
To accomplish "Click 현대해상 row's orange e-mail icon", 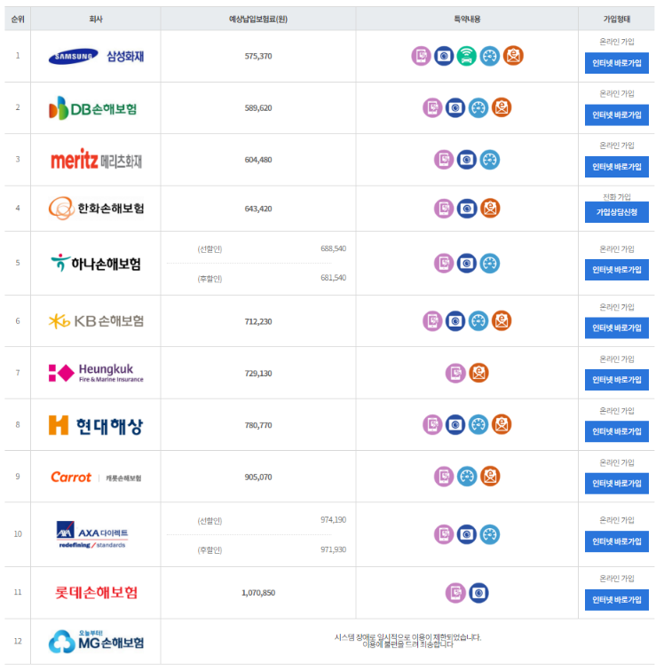I will click(502, 425).
